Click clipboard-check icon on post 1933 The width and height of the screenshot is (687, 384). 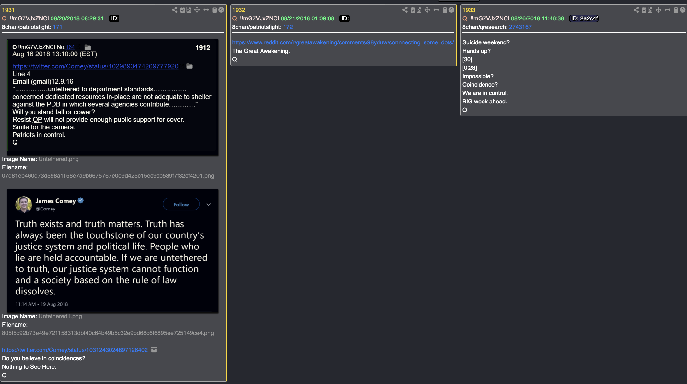(644, 10)
